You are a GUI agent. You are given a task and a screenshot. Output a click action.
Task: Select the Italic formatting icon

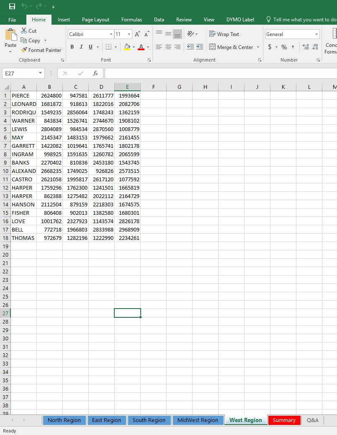click(x=81, y=47)
